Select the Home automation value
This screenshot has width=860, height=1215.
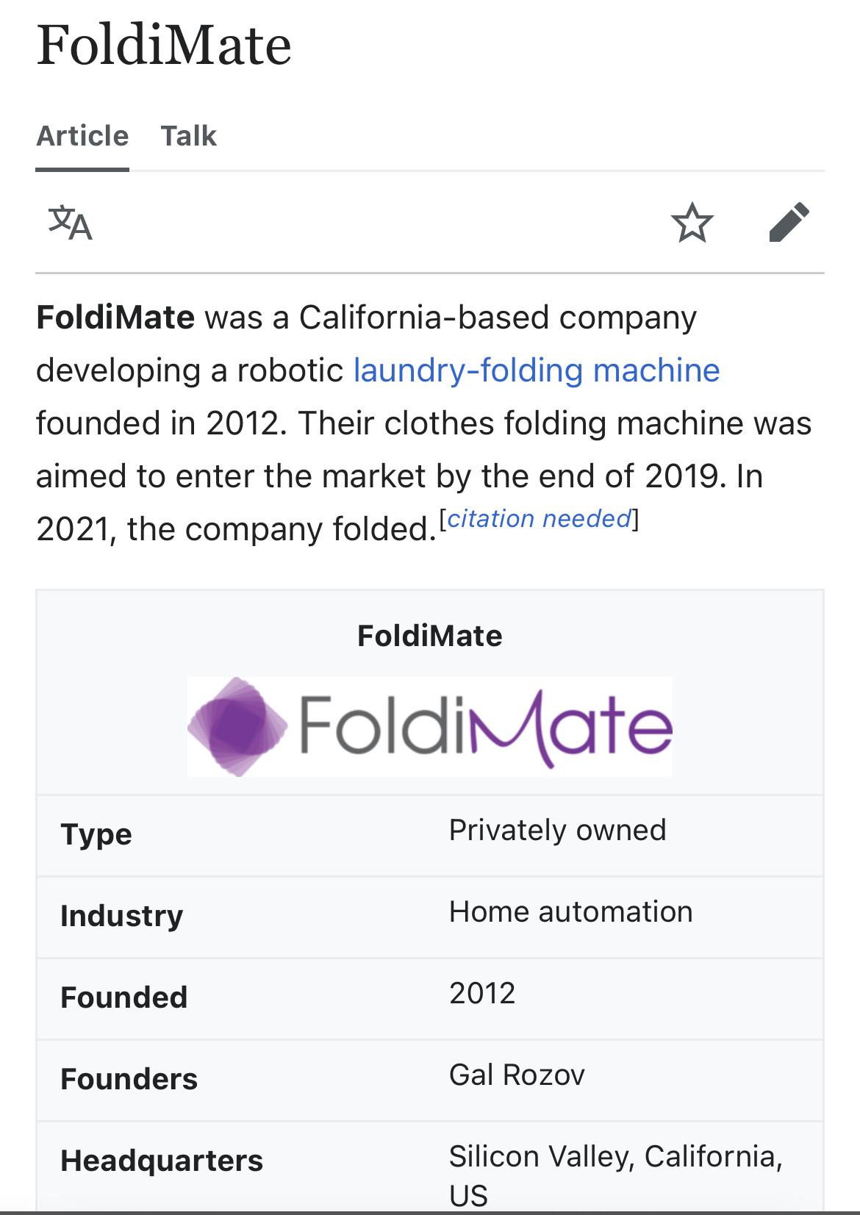(570, 912)
